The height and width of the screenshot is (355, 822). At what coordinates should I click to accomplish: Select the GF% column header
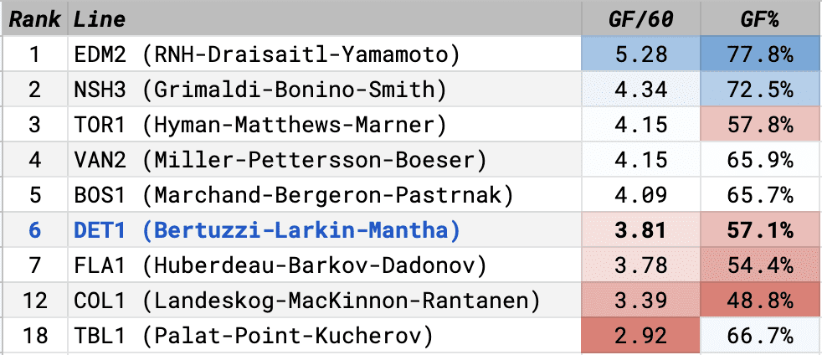coord(760,19)
